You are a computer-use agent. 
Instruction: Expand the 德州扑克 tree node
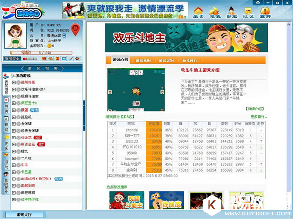coord(14,82)
